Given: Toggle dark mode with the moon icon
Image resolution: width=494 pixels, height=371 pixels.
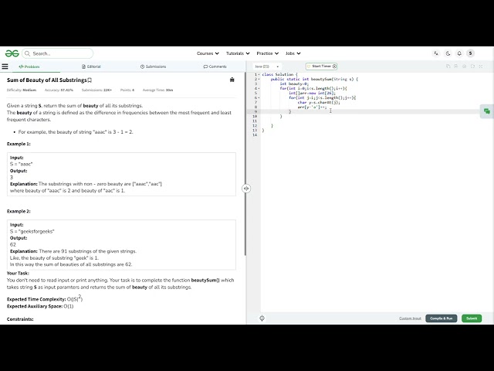Looking at the screenshot, I should pos(448,53).
